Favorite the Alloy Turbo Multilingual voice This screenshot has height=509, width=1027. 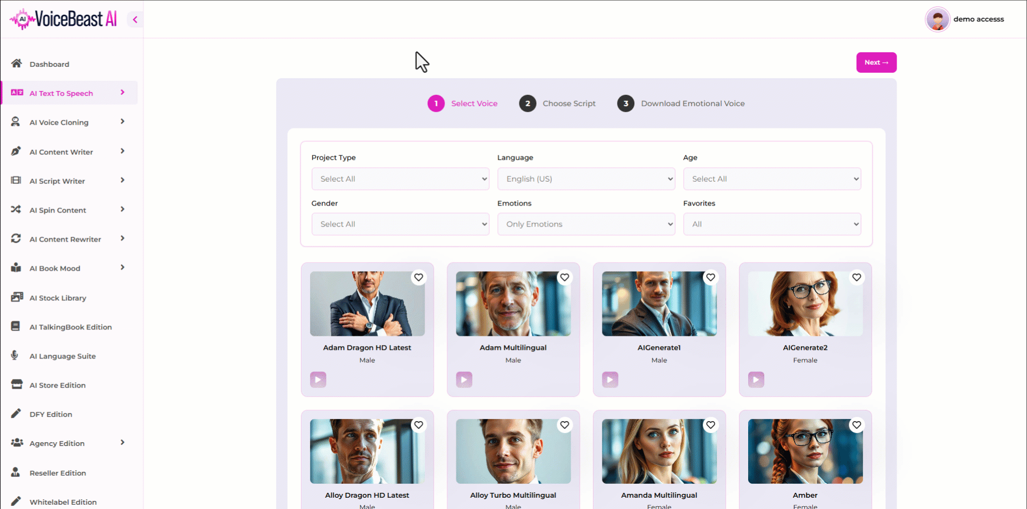(x=565, y=425)
